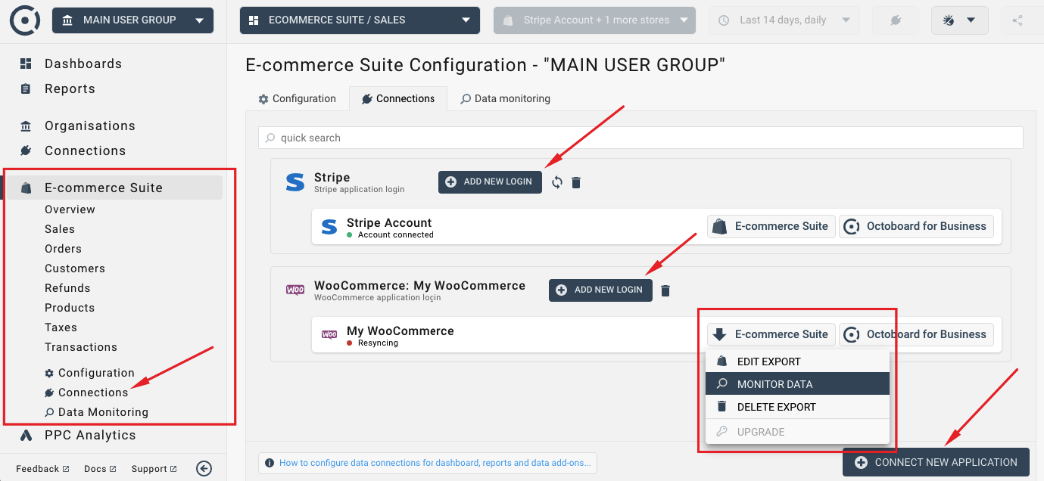Click the E-commerce Suite button for My WooCommerce
The height and width of the screenshot is (481, 1044).
pyautogui.click(x=771, y=334)
